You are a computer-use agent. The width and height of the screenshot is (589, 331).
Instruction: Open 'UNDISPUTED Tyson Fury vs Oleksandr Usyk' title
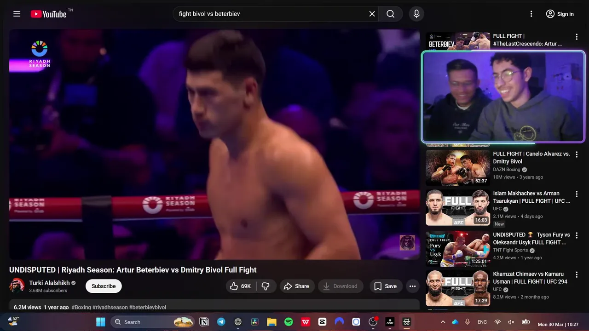[531, 238]
